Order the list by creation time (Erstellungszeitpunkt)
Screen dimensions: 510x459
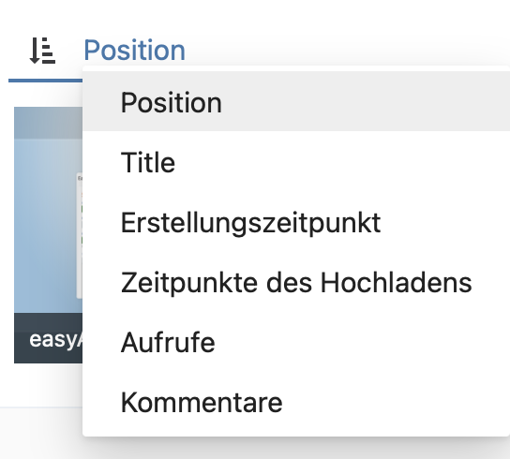(x=296, y=222)
